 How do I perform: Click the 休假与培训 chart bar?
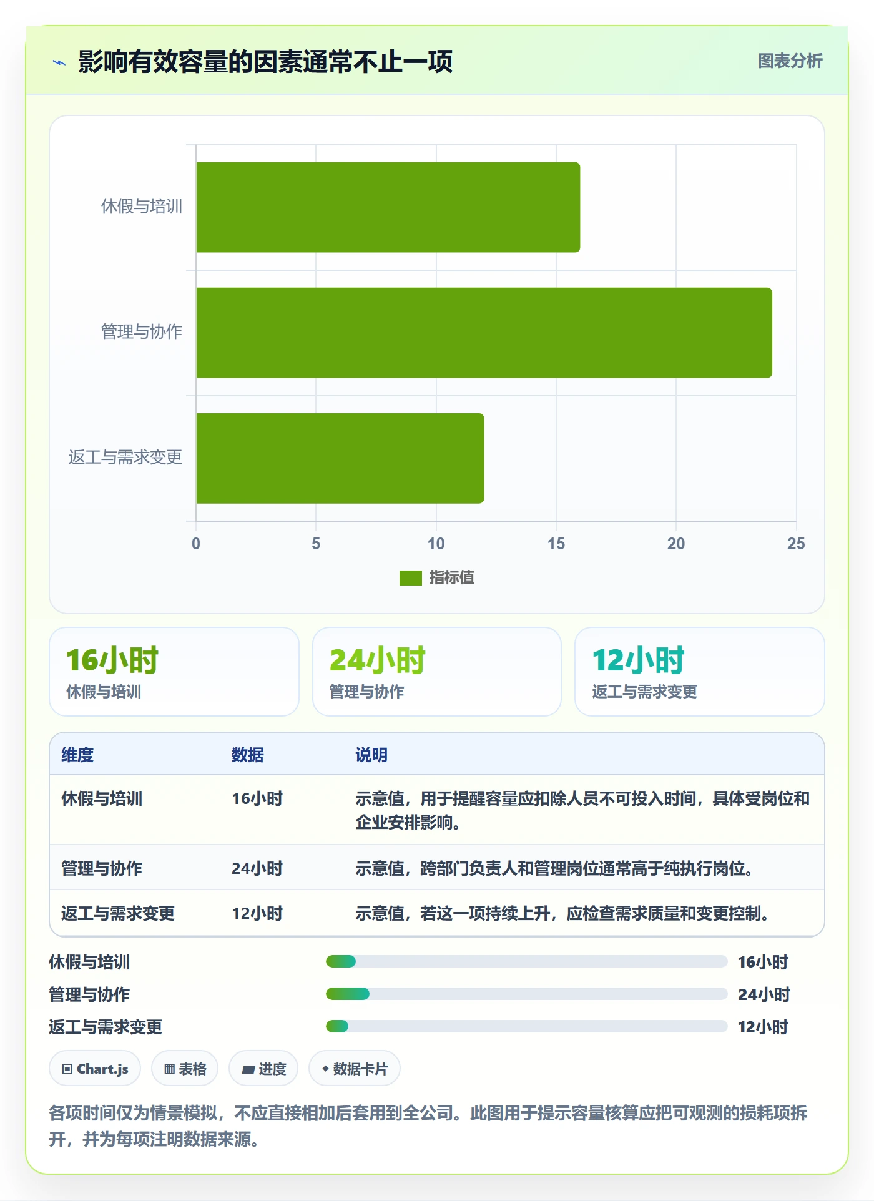tap(388, 207)
